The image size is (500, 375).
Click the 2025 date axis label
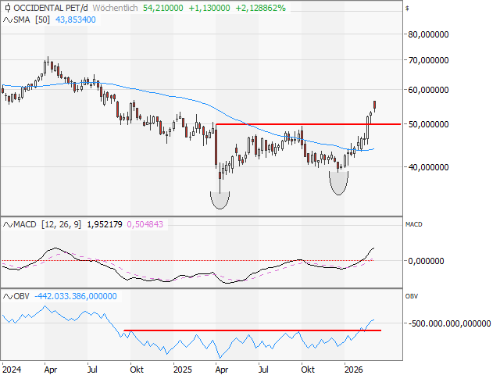pyautogui.click(x=183, y=370)
